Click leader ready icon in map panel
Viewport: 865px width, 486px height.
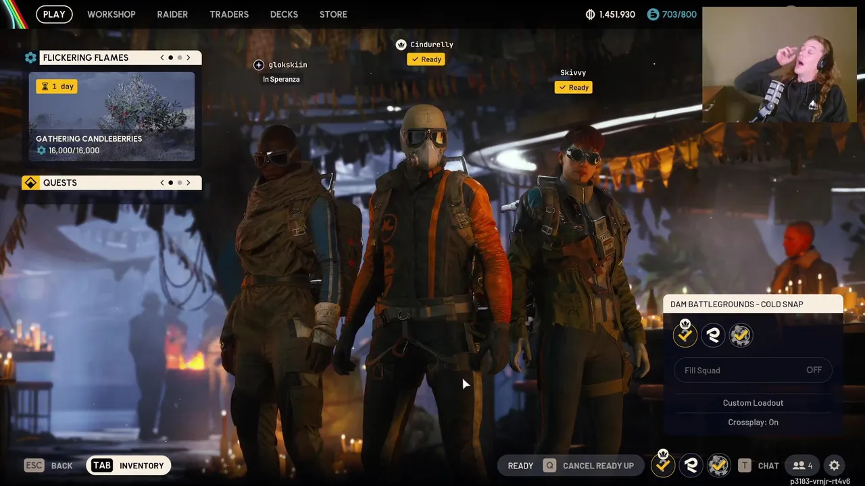click(685, 335)
